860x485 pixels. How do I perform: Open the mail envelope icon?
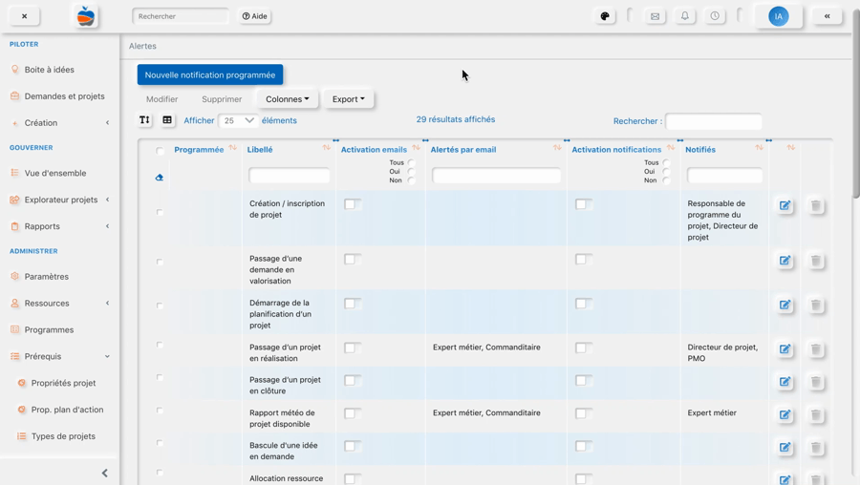click(655, 16)
